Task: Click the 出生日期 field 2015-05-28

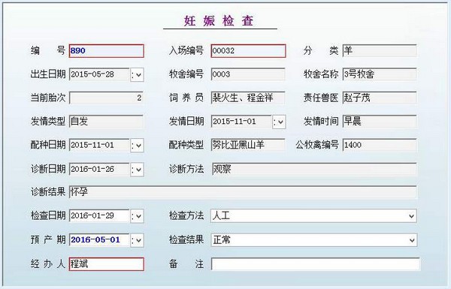Action: [x=99, y=75]
